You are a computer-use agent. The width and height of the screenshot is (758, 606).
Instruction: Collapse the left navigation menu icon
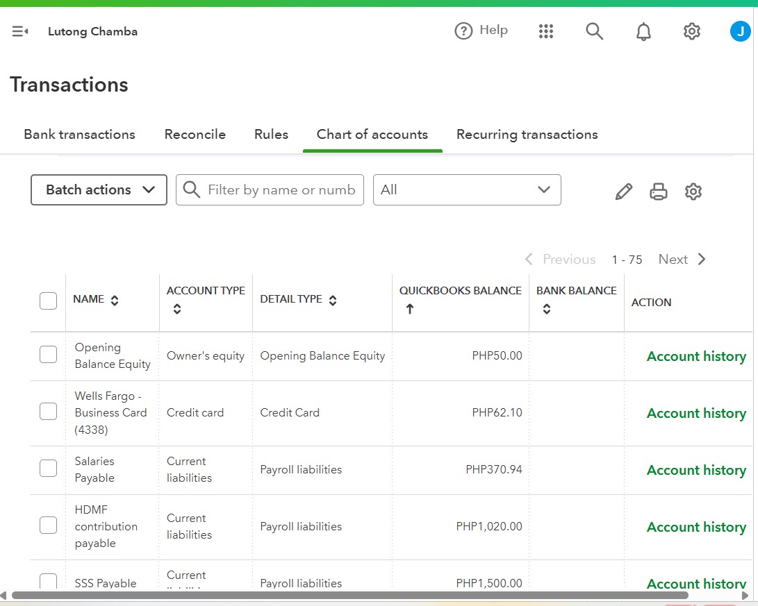pyautogui.click(x=20, y=31)
